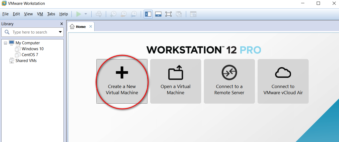Viewport: 339px width, 142px height.
Task: Close the Home tab
Action: click(91, 27)
